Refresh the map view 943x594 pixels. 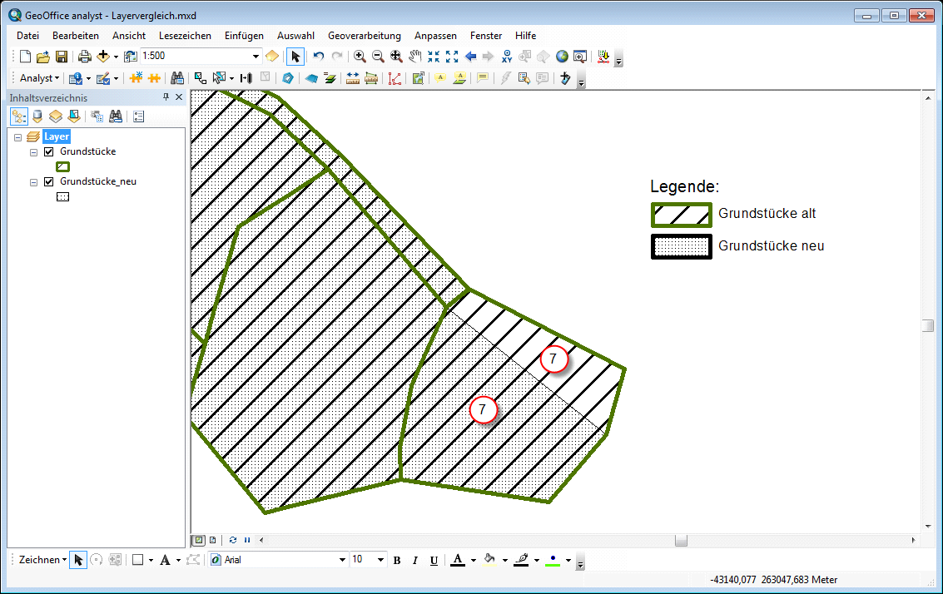point(233,540)
